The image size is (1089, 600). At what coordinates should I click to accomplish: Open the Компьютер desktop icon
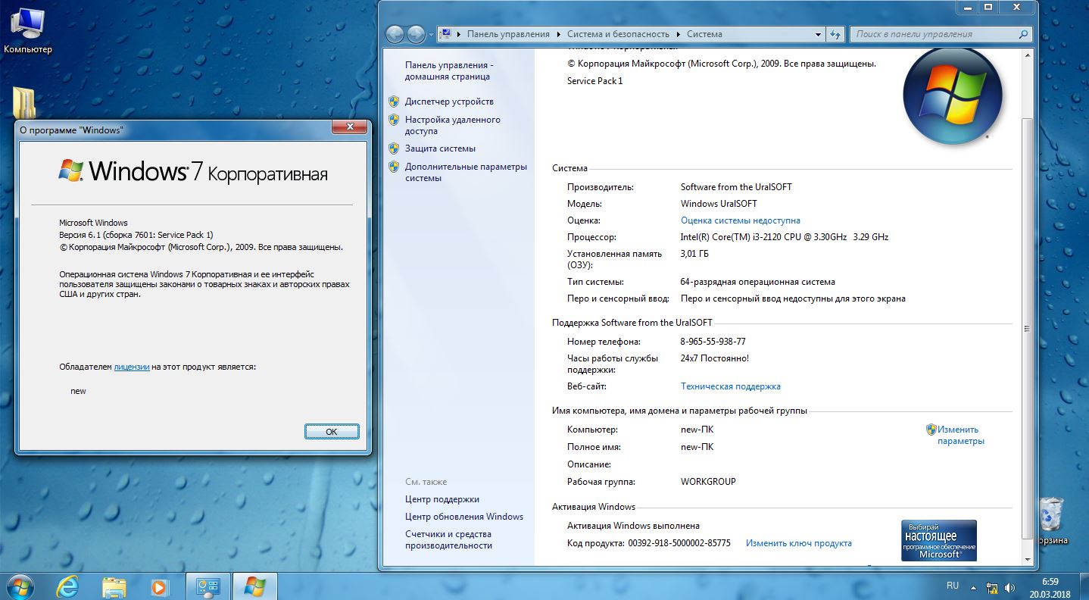(x=28, y=31)
